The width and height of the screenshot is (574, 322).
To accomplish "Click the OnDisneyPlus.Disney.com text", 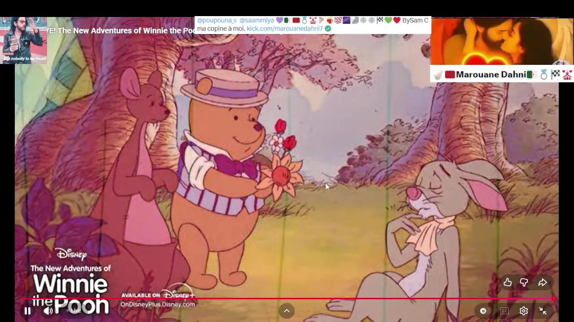I will point(158,304).
